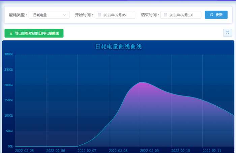The image size is (236, 153).
Task: Click the blue 更新 button
Action: coord(216,15)
